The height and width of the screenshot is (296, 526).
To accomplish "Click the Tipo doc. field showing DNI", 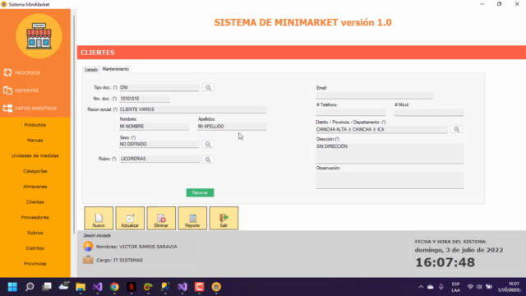I will click(159, 88).
